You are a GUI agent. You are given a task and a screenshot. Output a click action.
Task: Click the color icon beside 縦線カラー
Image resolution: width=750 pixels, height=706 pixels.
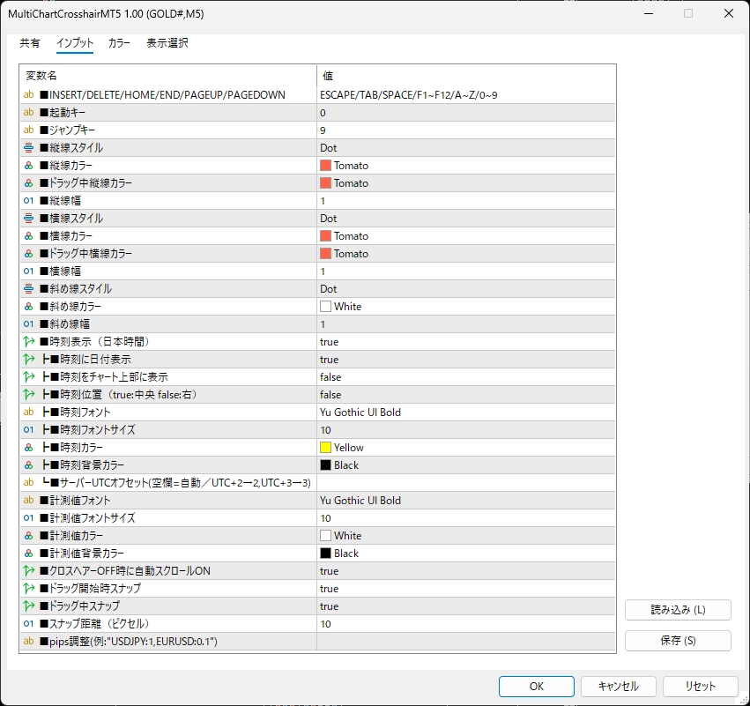[29, 166]
